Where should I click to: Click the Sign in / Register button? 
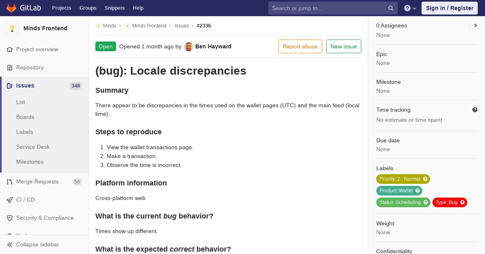449,8
